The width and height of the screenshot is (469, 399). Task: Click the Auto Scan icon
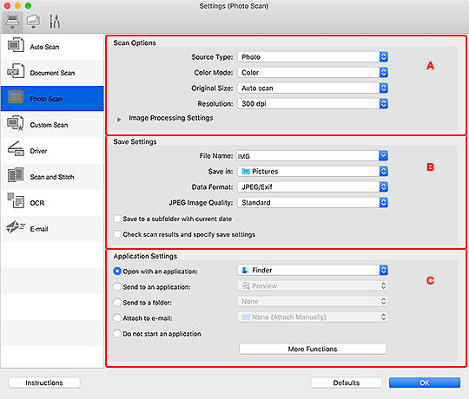click(16, 45)
